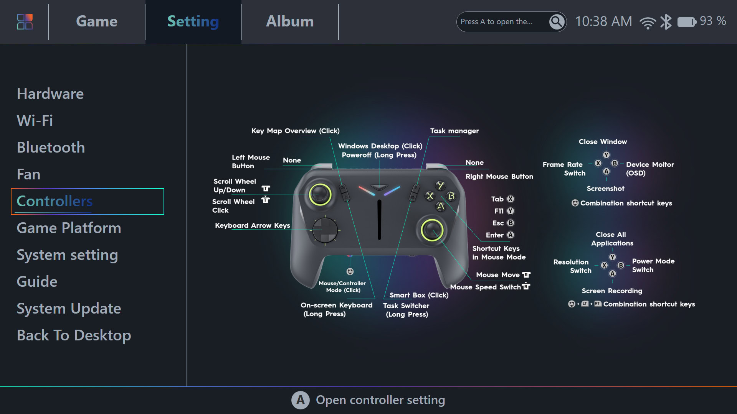The image size is (737, 414).
Task: Click the app grid icon top-left
Action: (x=24, y=21)
